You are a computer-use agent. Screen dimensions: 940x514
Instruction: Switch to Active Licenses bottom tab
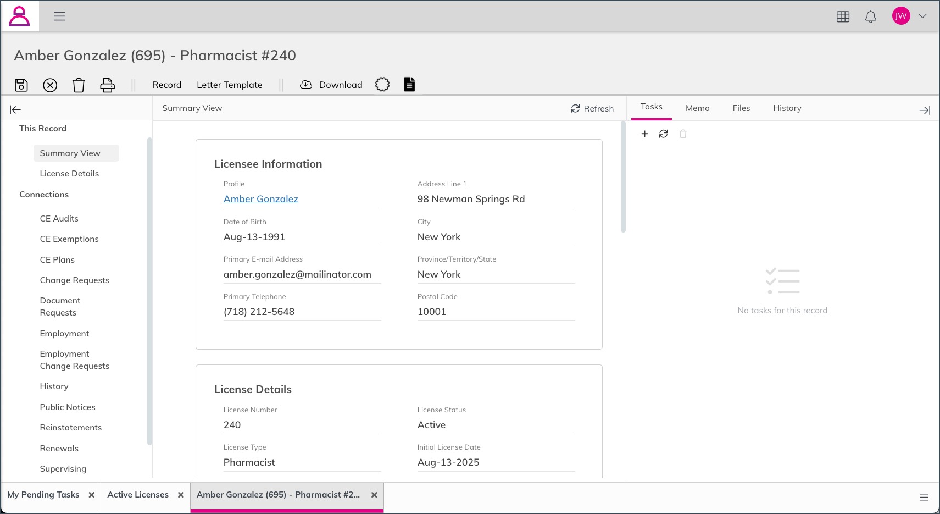[x=138, y=495]
